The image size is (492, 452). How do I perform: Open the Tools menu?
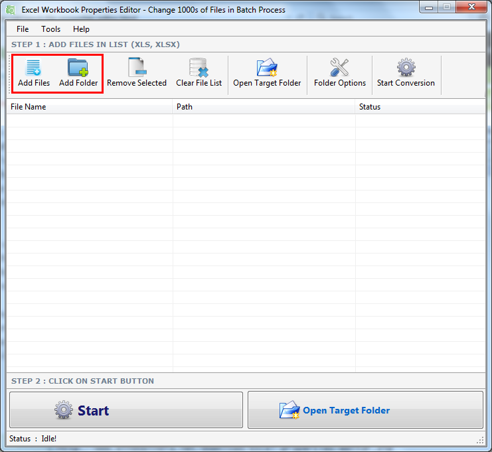[51, 29]
